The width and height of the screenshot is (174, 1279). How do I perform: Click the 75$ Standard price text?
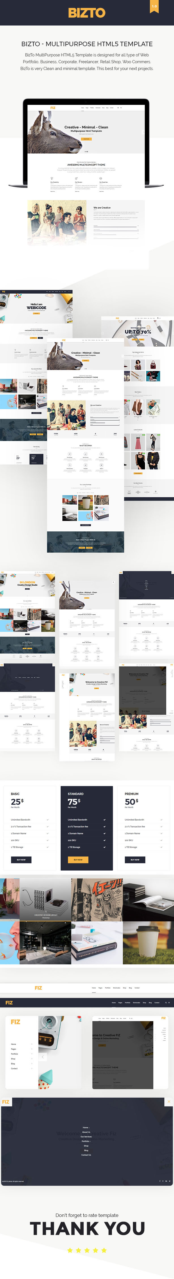(74, 801)
